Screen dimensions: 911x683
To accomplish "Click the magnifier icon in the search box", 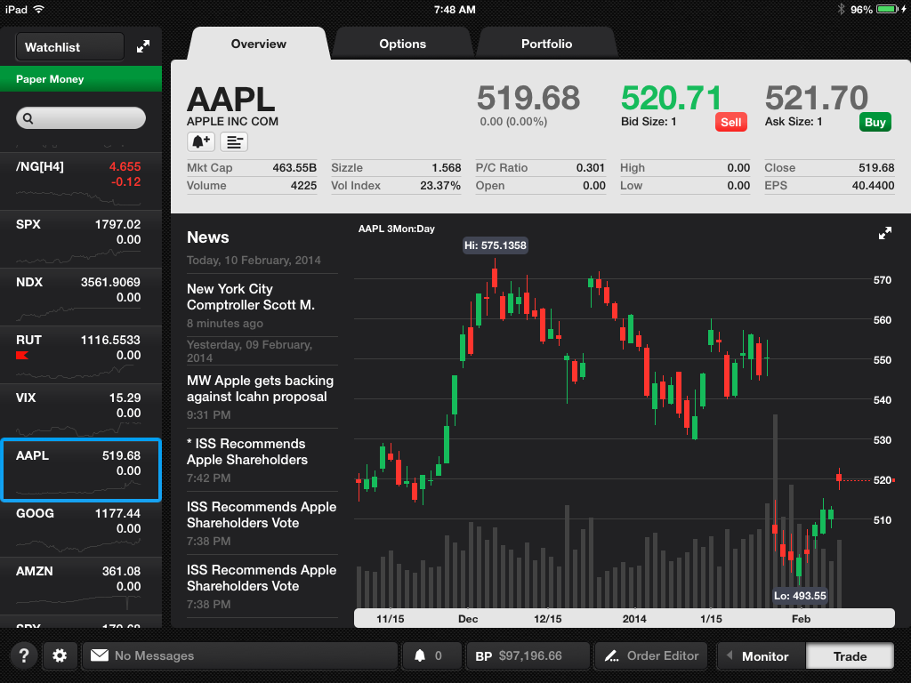I will 28,118.
